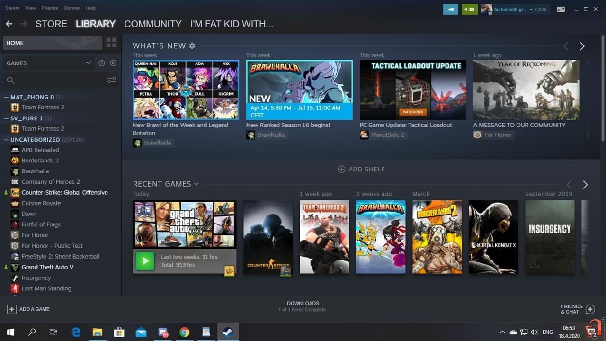Open File Explorer from the taskbar
Viewport: 606px width, 341px height.
tap(98, 332)
